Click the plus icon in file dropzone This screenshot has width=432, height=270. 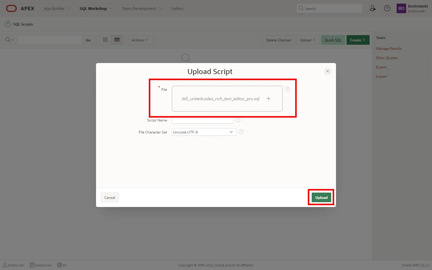pyautogui.click(x=268, y=99)
